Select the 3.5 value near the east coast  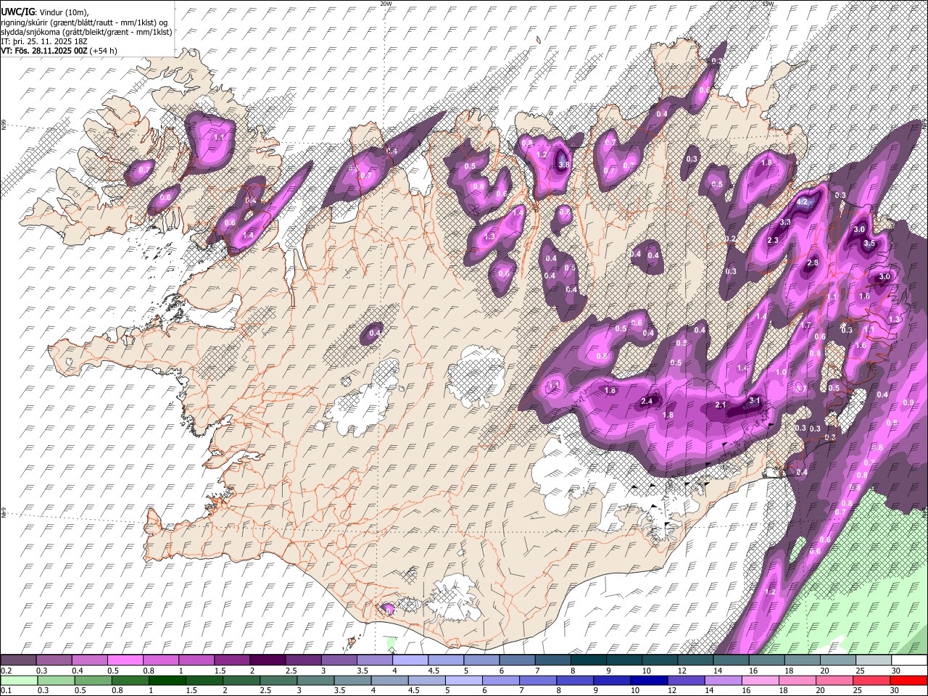pyautogui.click(x=869, y=244)
